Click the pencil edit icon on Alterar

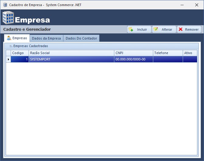pos(156,29)
